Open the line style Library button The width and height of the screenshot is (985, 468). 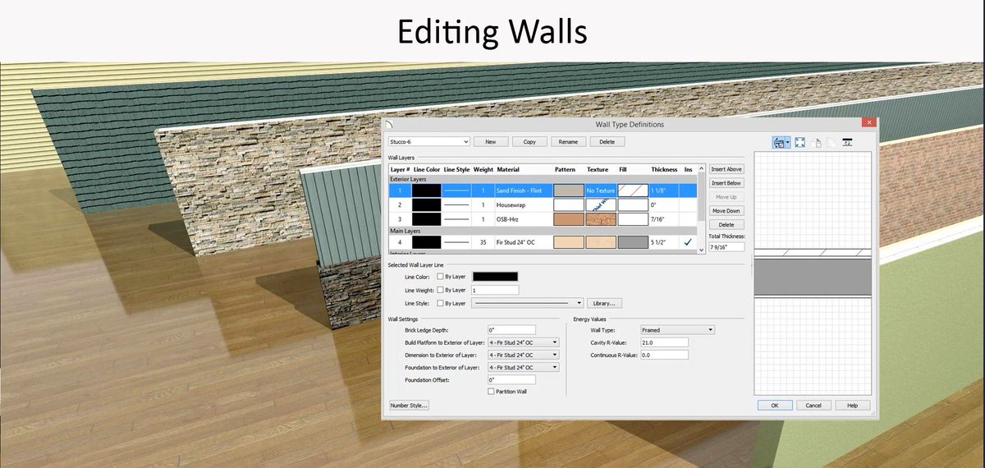click(x=606, y=303)
